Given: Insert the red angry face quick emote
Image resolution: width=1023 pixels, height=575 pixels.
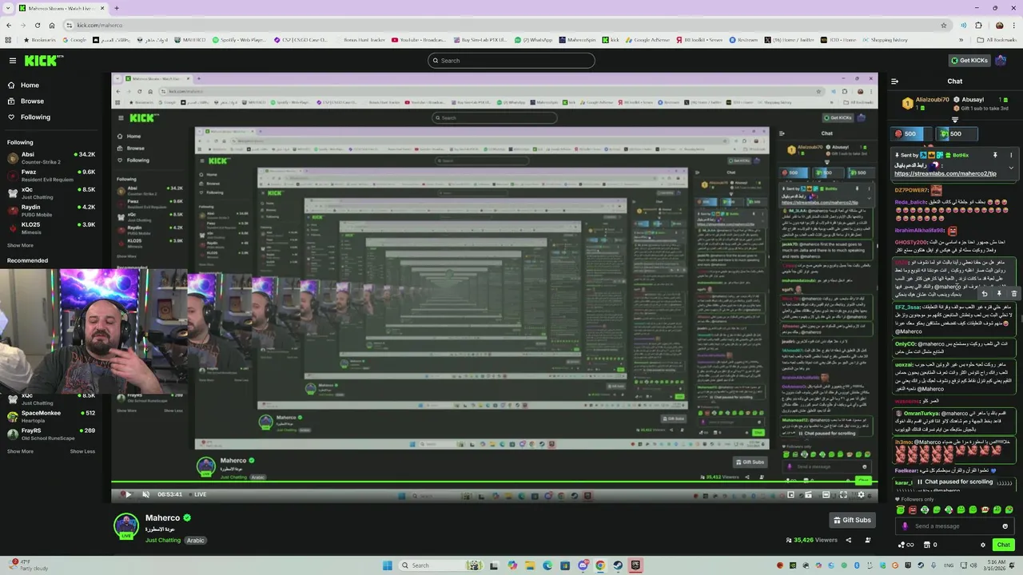Looking at the screenshot, I should click(913, 510).
